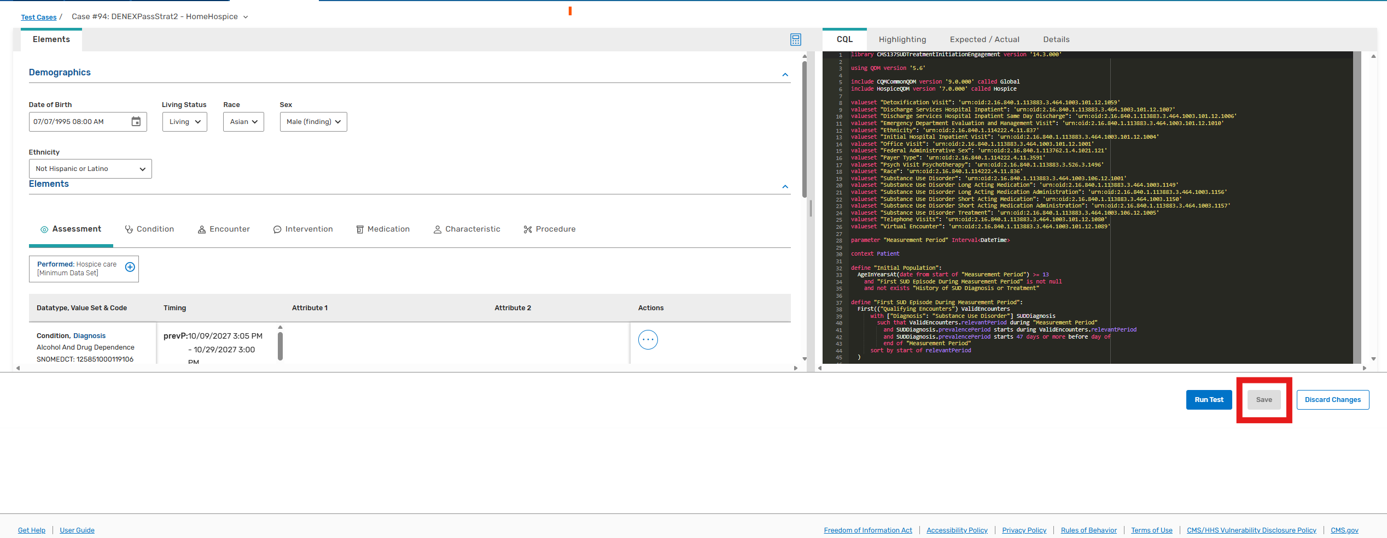Screen dimensions: 1387x538
Task: Open the three-dot actions menu for Diagnosis row
Action: [648, 340]
